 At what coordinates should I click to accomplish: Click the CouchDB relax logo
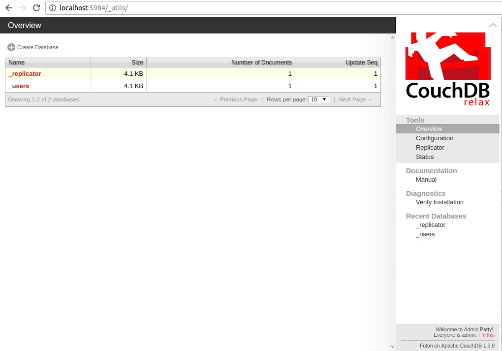[x=448, y=69]
